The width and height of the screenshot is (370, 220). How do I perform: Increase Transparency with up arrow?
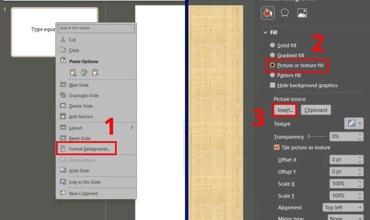(x=359, y=134)
